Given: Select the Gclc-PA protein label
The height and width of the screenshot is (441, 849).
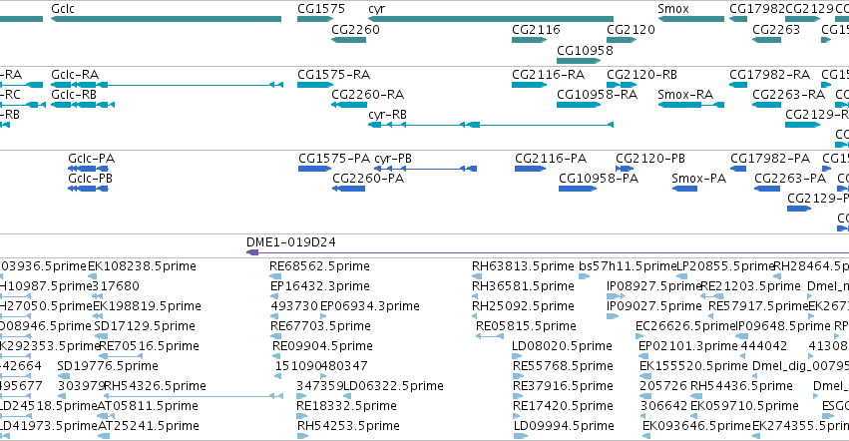Looking at the screenshot, I should 92,159.
